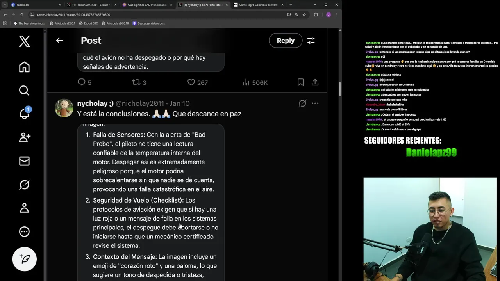Open nycholay ;) profile name link
Image resolution: width=500 pixels, height=281 pixels.
click(95, 103)
